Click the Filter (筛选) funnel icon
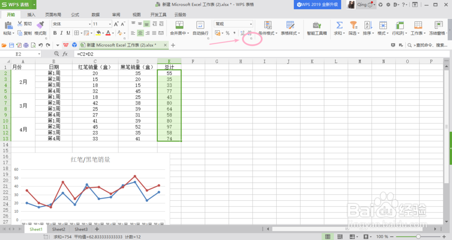Viewport: 452px width, 240px height. click(x=353, y=25)
